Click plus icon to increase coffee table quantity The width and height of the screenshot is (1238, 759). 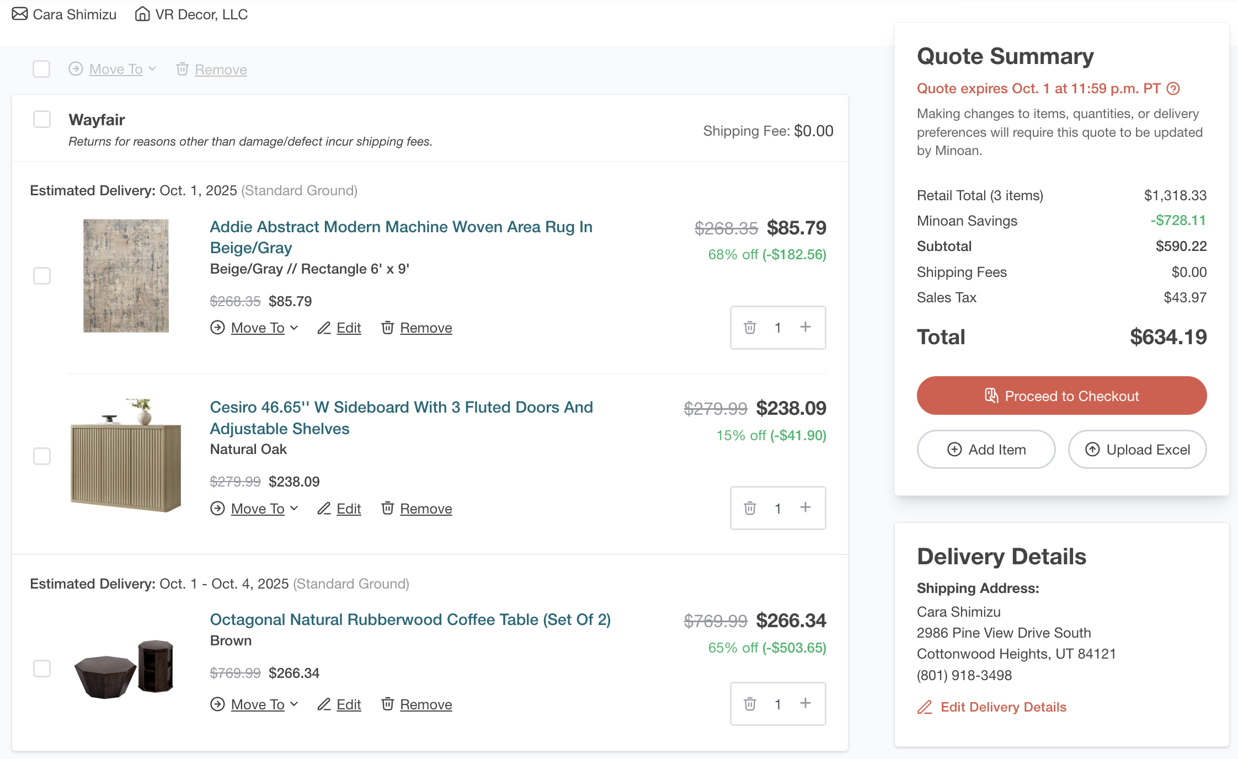tap(805, 703)
